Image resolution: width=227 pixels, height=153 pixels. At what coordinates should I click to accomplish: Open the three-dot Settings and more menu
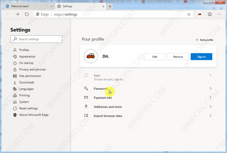coord(219,14)
